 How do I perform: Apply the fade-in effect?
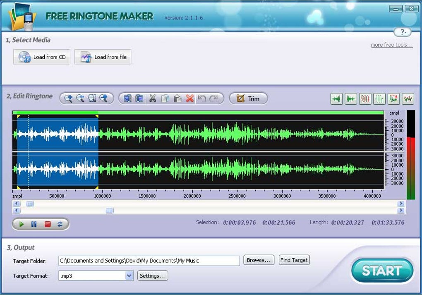pyautogui.click(x=336, y=98)
